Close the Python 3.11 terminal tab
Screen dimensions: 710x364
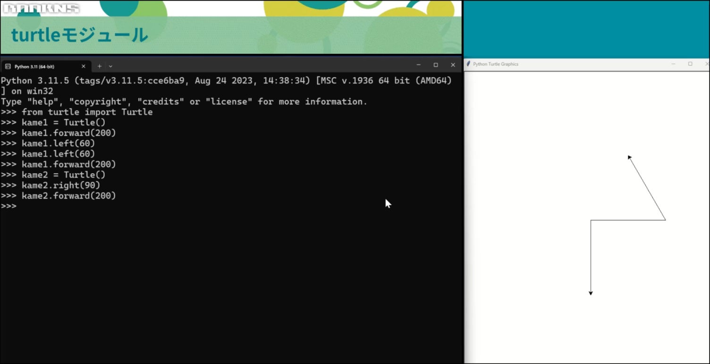pos(84,66)
